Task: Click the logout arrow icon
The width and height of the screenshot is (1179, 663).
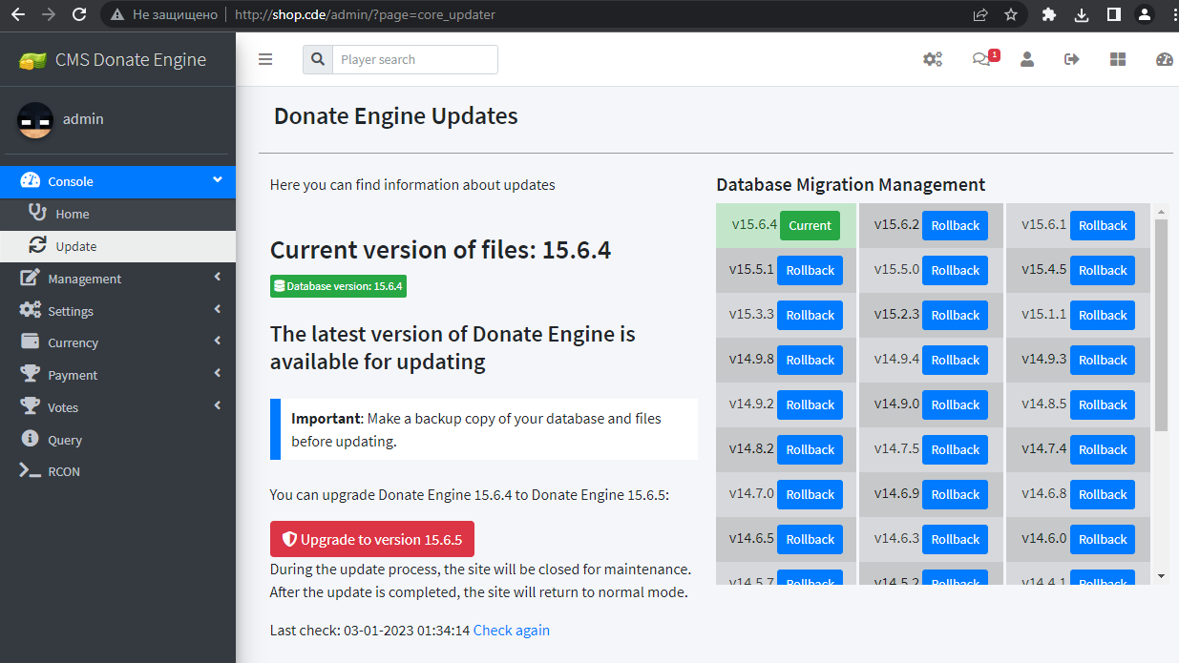Action: (1071, 59)
